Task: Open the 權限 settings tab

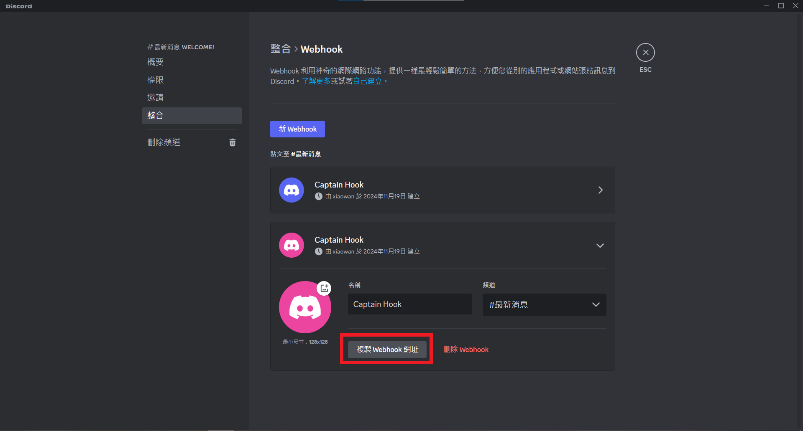Action: click(x=192, y=80)
